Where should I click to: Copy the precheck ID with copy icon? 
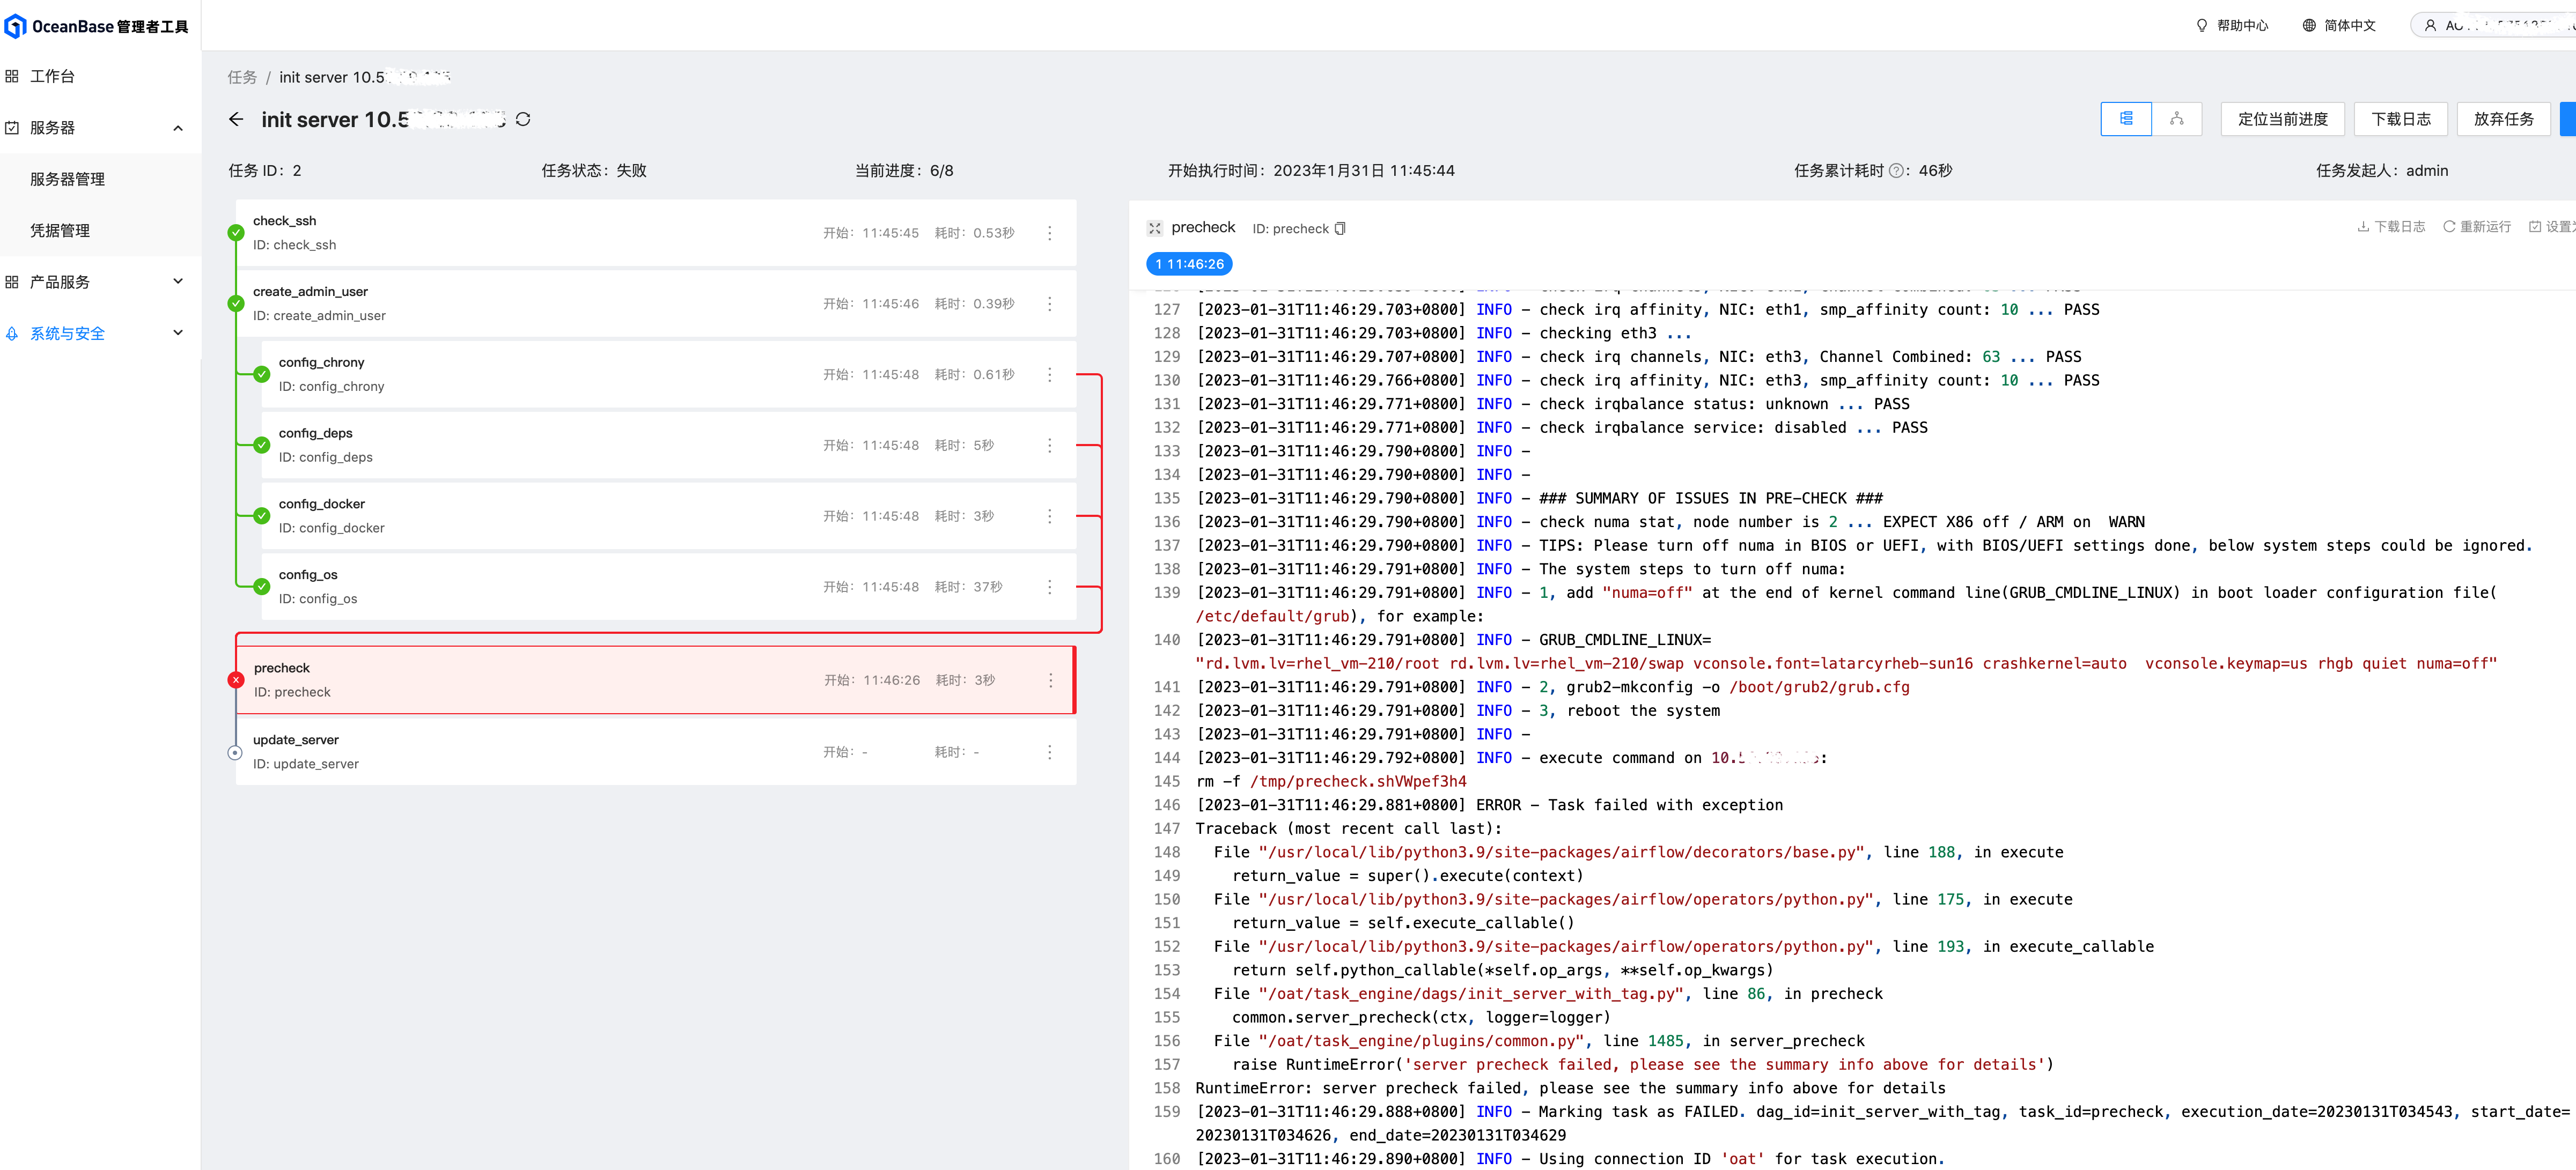tap(1340, 229)
